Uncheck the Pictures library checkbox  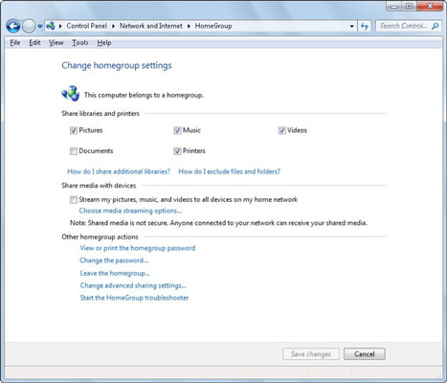click(x=74, y=130)
